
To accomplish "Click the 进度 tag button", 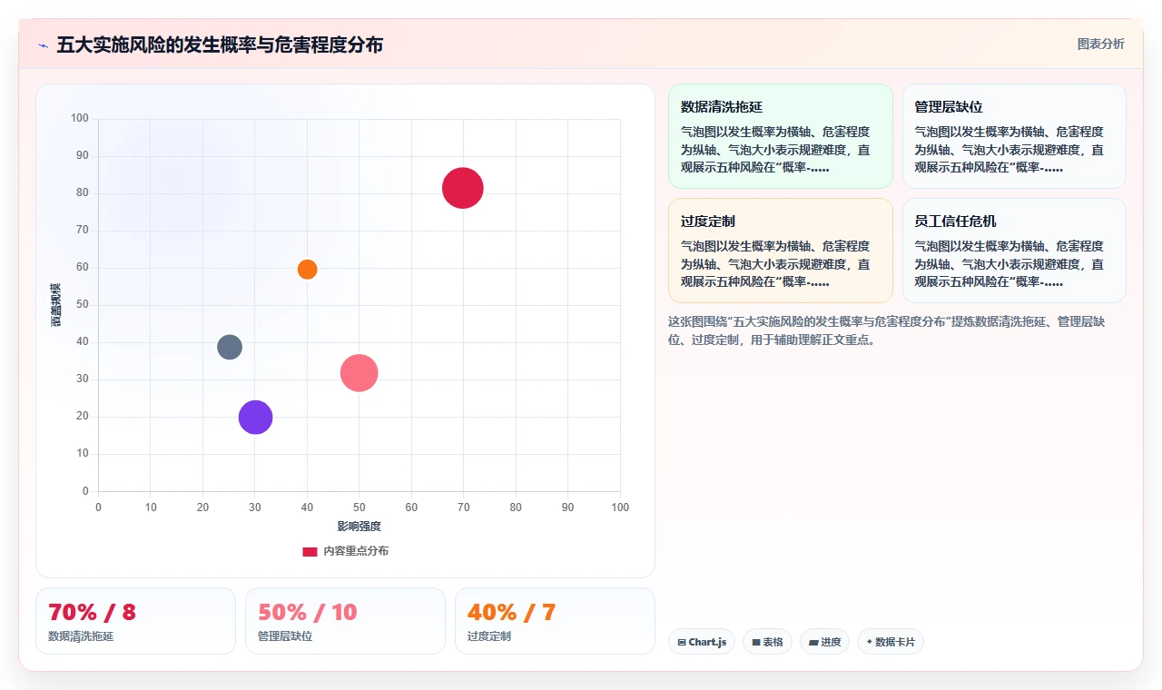I will coord(824,642).
